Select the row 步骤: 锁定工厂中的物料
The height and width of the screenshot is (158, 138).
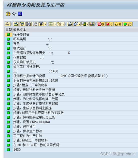[71, 85]
